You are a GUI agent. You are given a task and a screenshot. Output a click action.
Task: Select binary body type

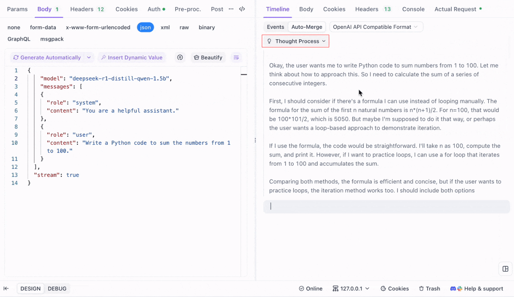pos(207,27)
